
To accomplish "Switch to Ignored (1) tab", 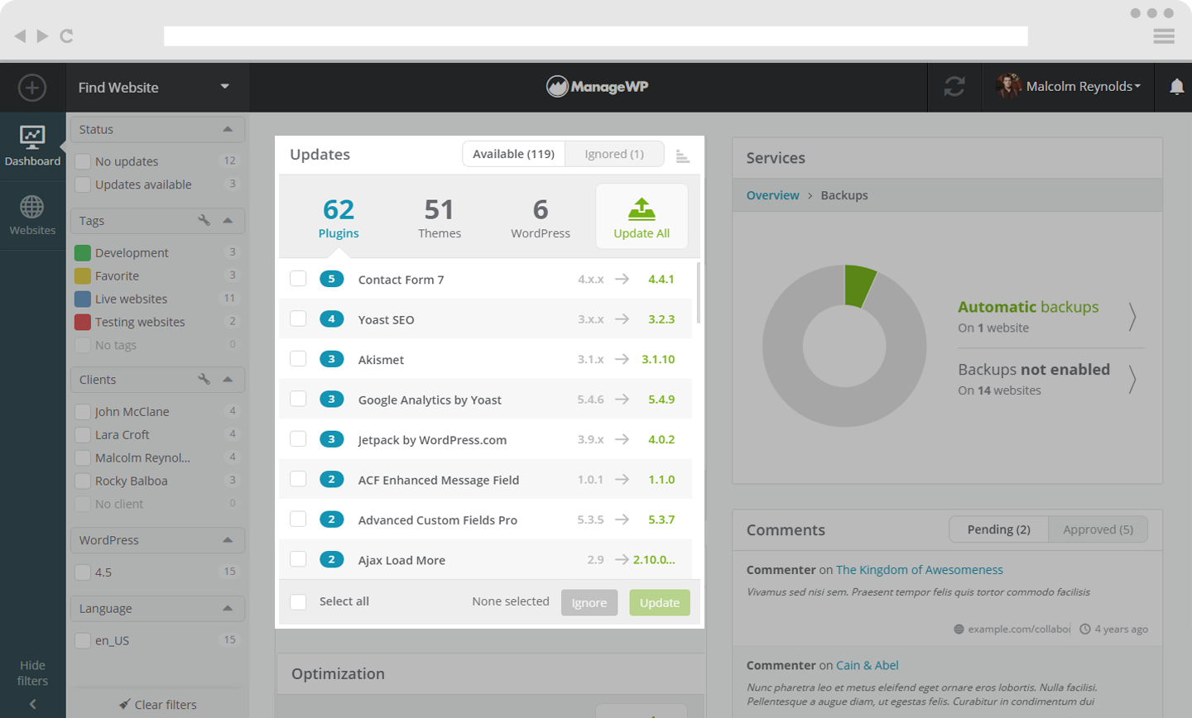I will [614, 154].
